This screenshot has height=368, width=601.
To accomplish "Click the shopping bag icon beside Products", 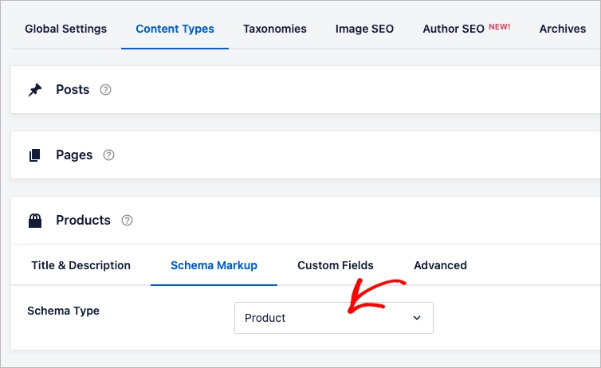I will 35,221.
